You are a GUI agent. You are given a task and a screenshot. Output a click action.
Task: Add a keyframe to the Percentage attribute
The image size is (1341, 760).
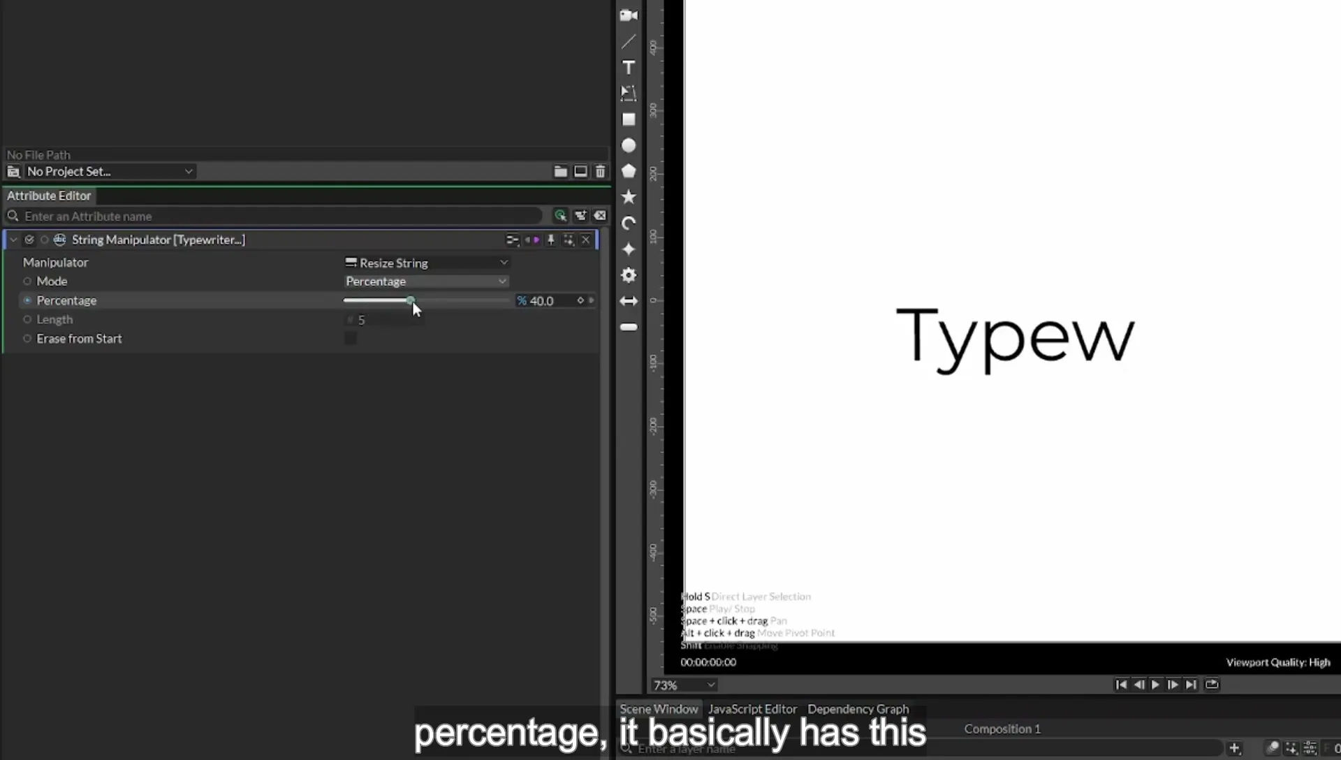[x=580, y=300]
